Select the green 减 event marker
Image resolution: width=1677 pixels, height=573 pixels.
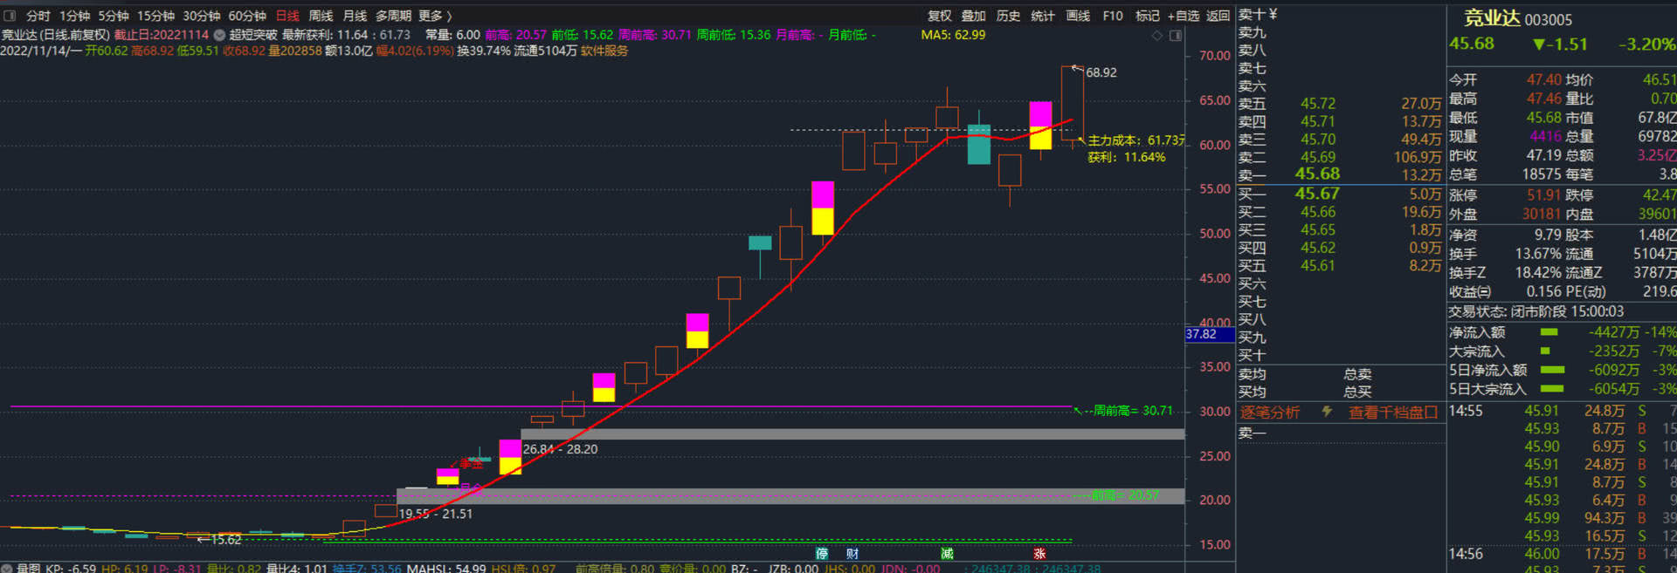click(x=947, y=553)
